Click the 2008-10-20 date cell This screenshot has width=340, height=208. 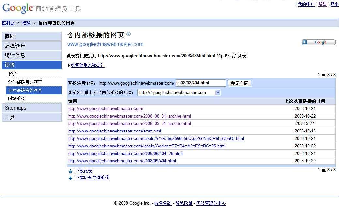[x=305, y=161]
